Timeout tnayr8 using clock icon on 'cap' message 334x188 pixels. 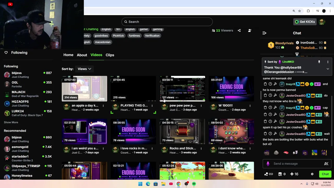tap(270, 108)
